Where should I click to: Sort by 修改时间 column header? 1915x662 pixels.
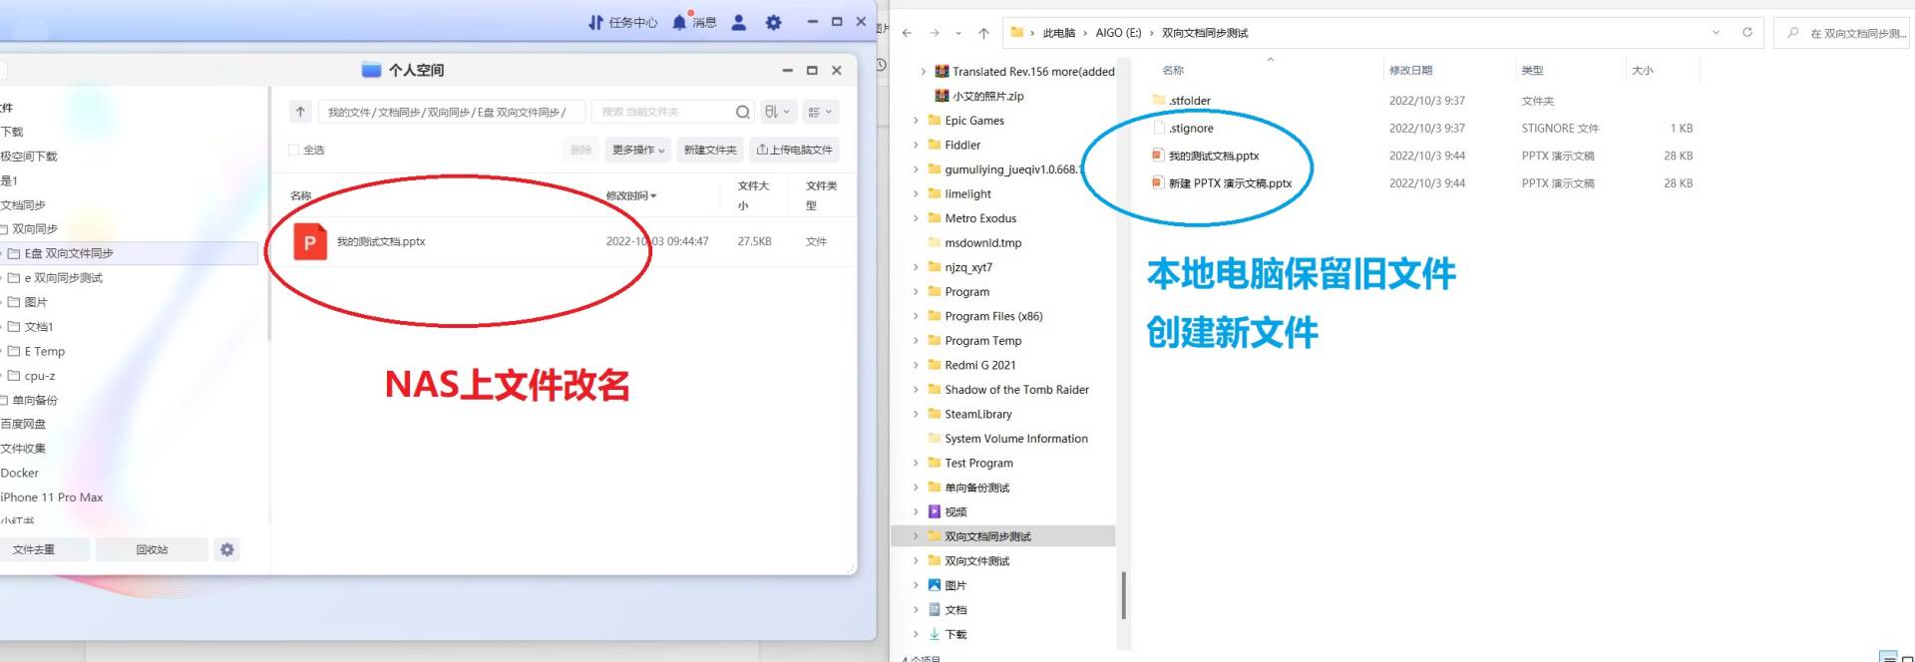[631, 195]
